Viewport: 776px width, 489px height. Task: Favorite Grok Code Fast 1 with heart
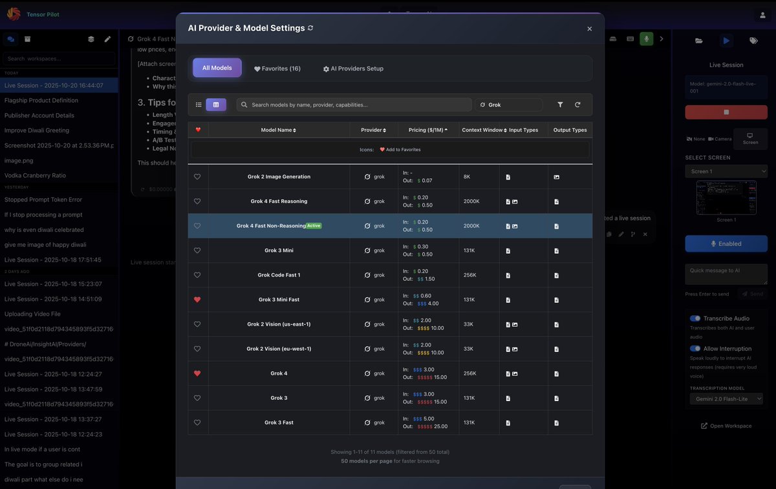point(197,275)
